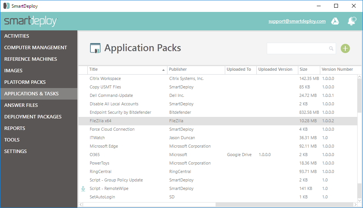
Task: Select the PowerToys row
Action: click(218, 163)
